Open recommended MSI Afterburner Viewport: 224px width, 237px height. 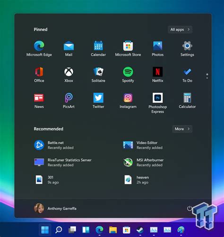tap(143, 163)
